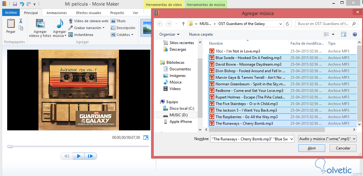Click the Buscar search field

pyautogui.click(x=326, y=24)
